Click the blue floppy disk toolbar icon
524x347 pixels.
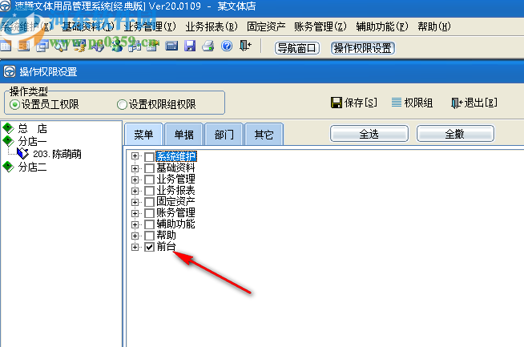[190, 46]
